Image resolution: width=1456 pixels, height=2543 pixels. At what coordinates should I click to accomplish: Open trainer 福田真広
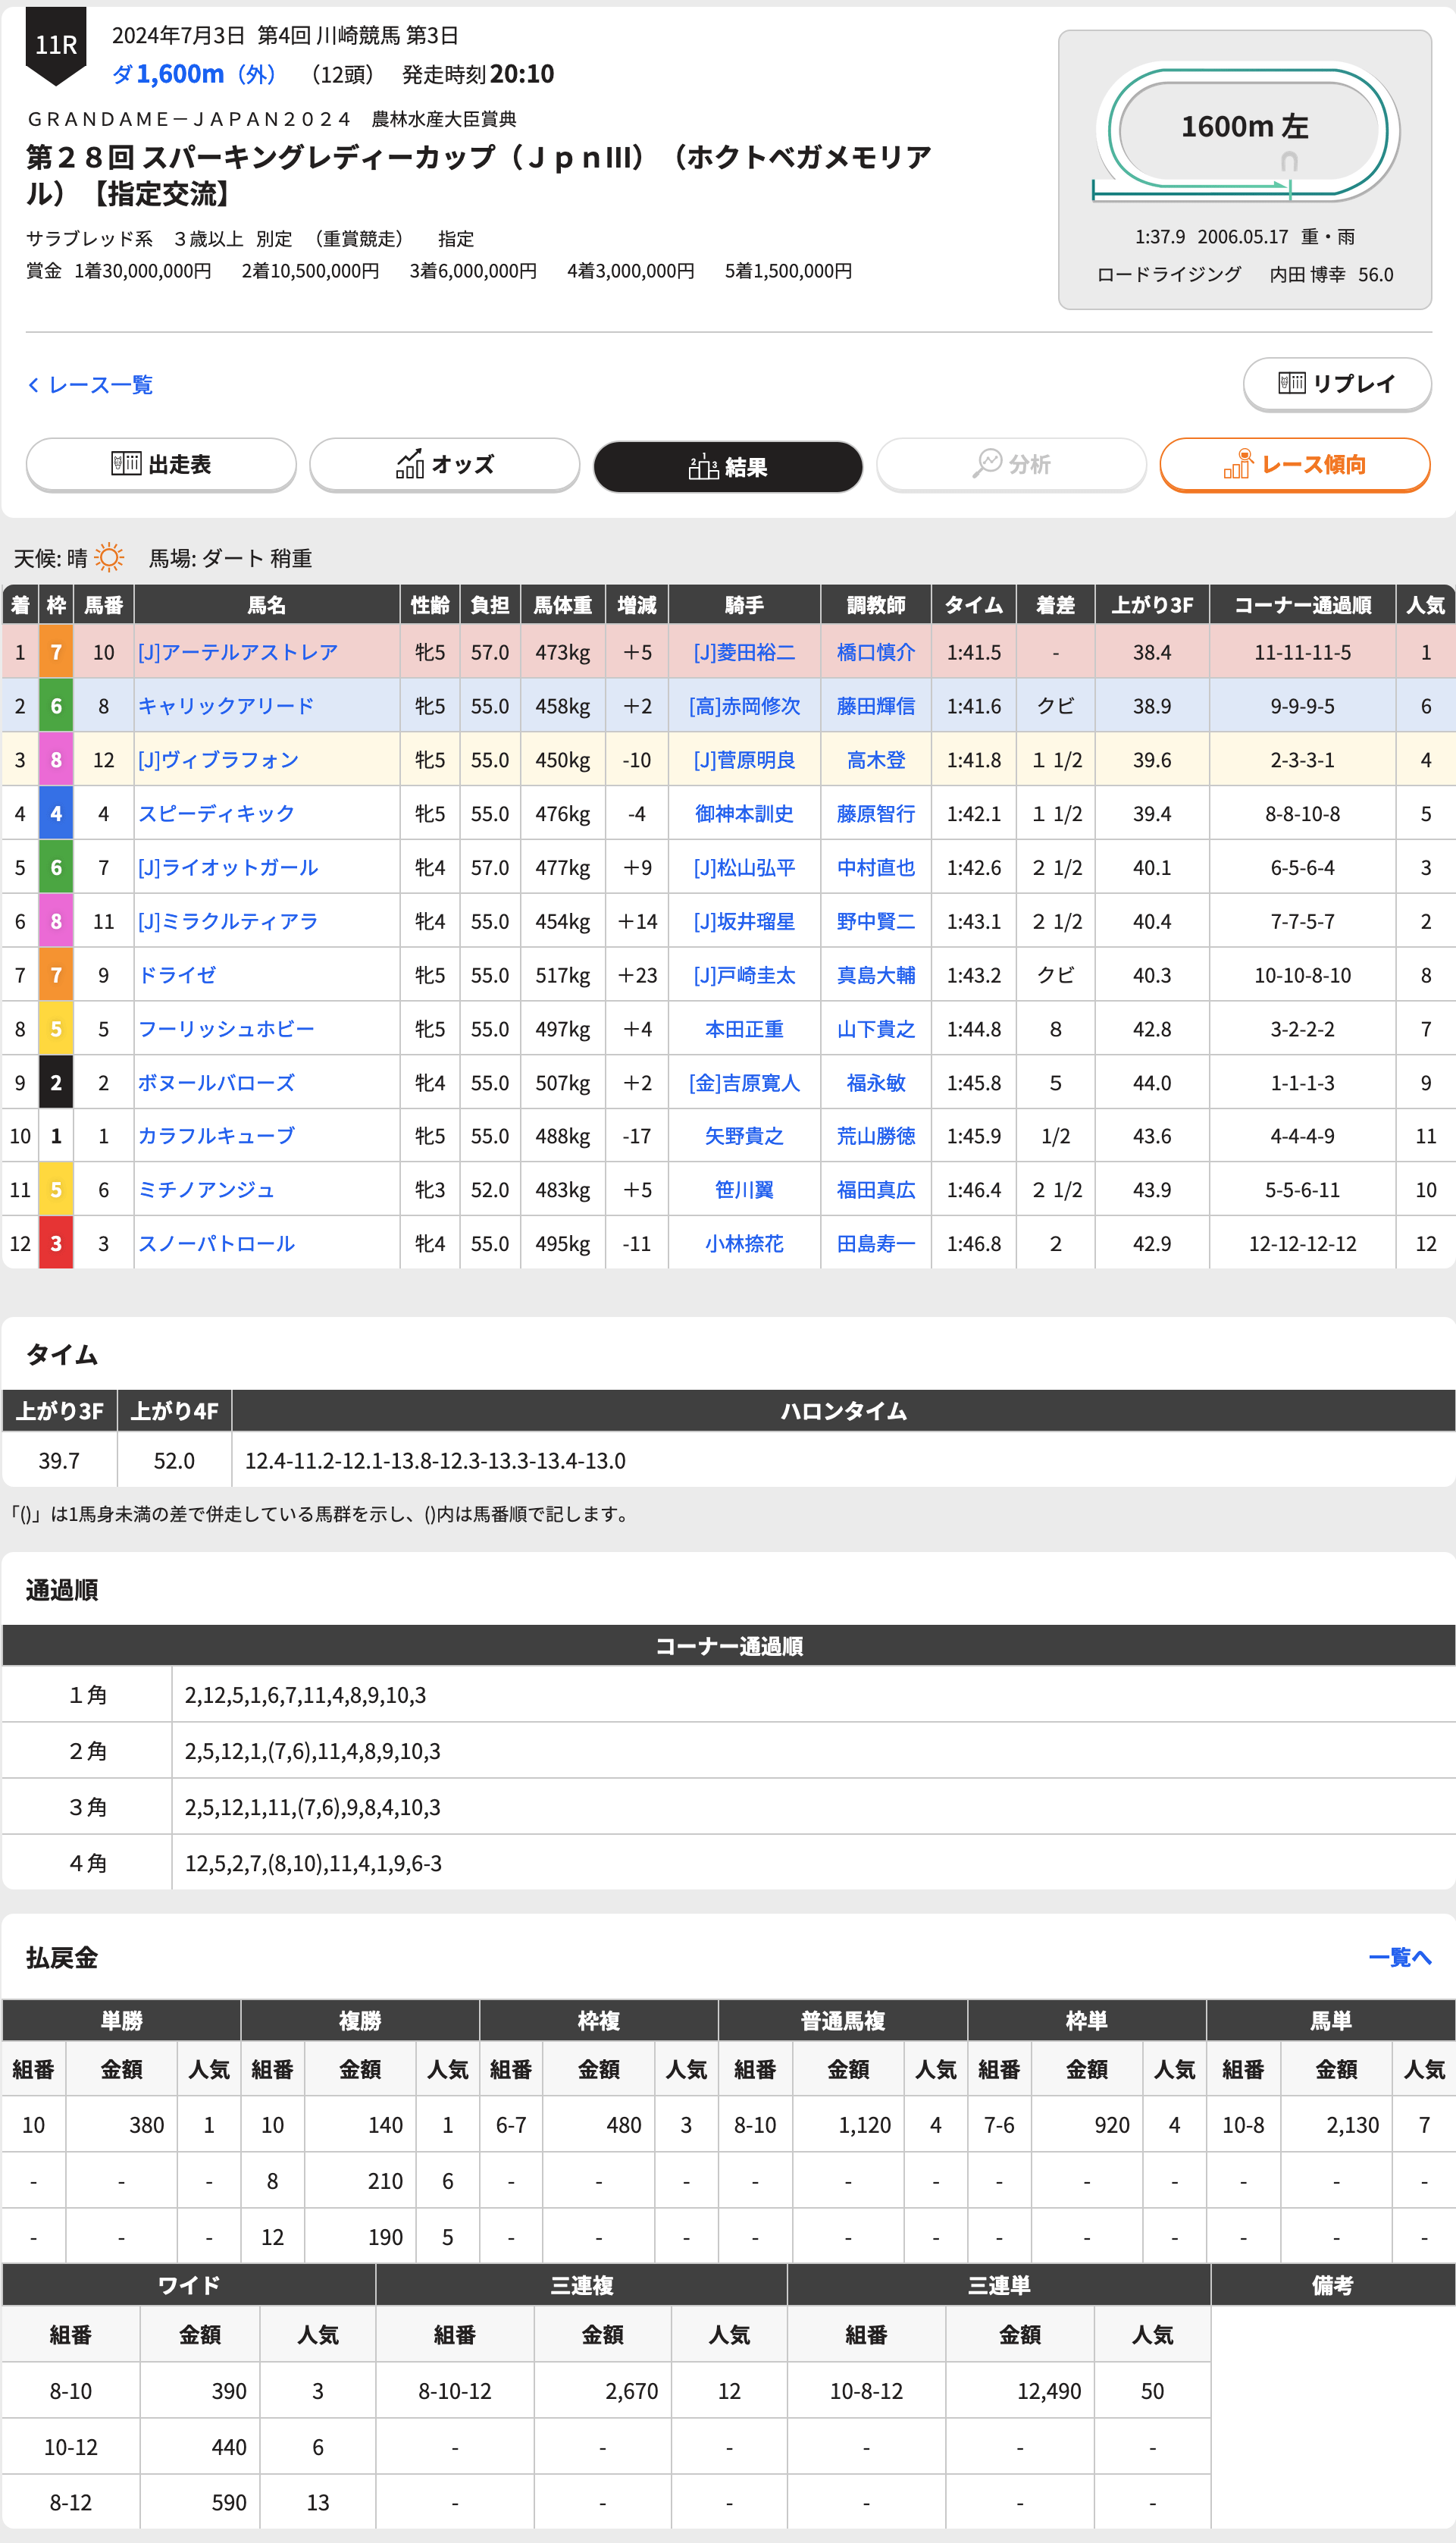(876, 1190)
